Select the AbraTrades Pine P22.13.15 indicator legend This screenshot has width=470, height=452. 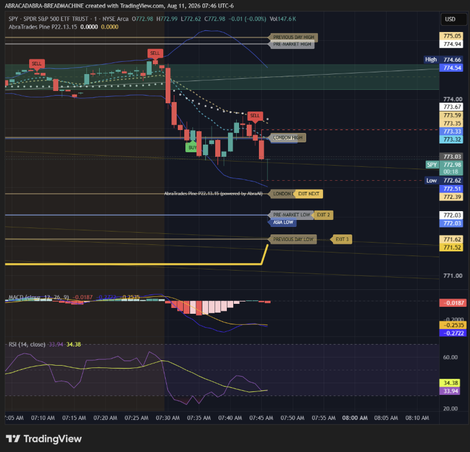(x=43, y=27)
